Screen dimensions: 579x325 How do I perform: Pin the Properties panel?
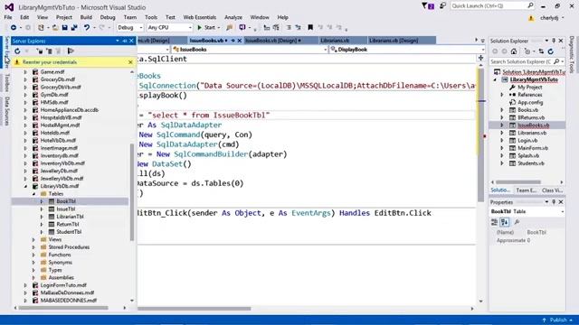[554, 202]
